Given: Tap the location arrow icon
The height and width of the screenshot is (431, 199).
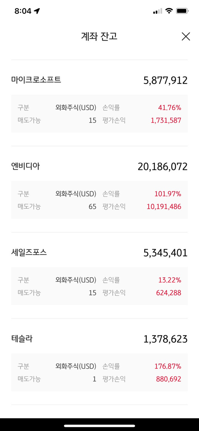Looking at the screenshot, I should pos(37,11).
